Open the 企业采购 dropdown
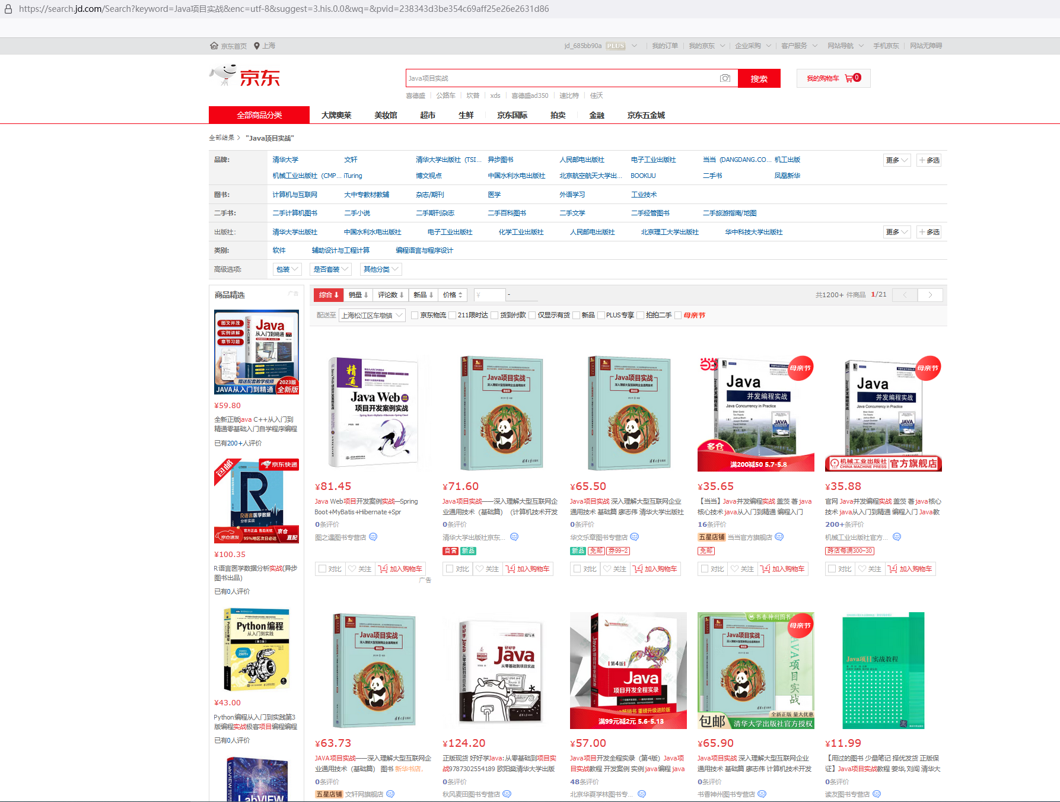The width and height of the screenshot is (1060, 802). (x=753, y=46)
